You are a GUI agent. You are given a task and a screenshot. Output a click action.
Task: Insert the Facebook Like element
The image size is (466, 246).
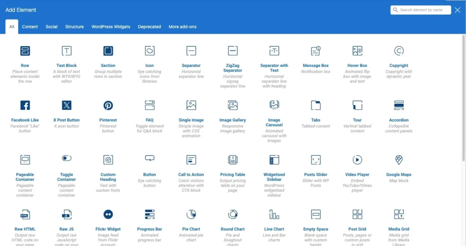pos(25,105)
